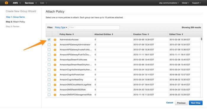Open the Edit dropdown in top bar
The image size is (207, 111).
click(x=43, y=3)
